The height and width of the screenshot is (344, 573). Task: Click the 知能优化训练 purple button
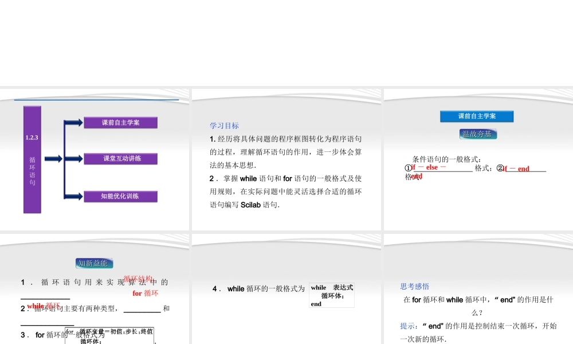coord(120,196)
